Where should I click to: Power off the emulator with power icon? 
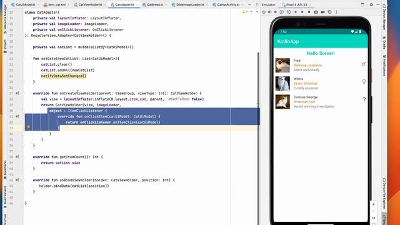[264, 12]
